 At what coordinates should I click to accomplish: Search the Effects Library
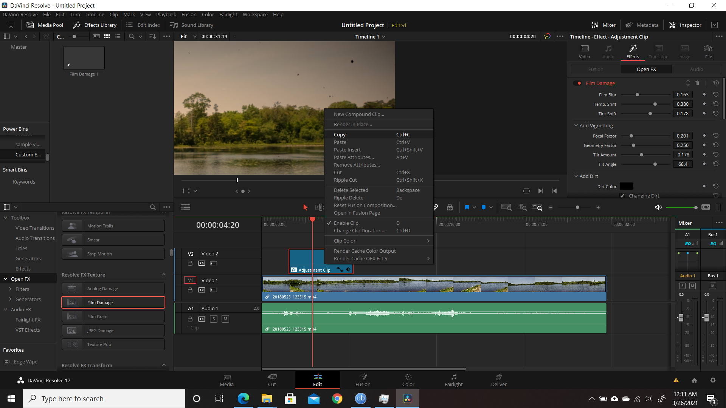tap(153, 207)
